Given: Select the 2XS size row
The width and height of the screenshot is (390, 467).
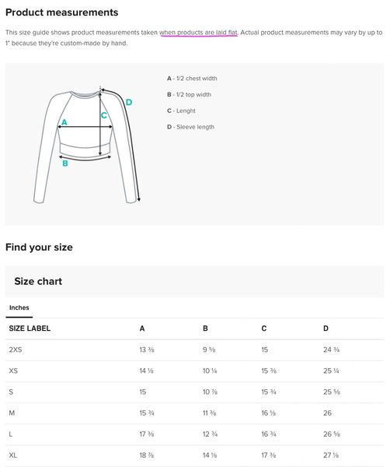Looking at the screenshot, I should pyautogui.click(x=194, y=349).
